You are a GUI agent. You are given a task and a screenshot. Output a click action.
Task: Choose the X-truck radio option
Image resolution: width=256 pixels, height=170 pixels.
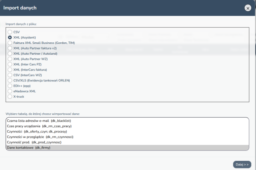tap(10, 97)
